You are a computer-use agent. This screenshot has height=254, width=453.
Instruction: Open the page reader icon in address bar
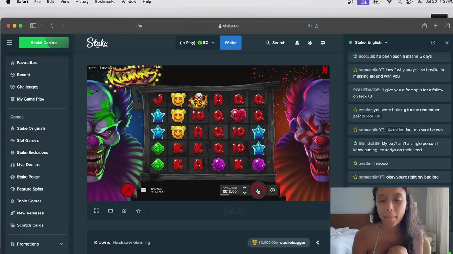[140, 26]
